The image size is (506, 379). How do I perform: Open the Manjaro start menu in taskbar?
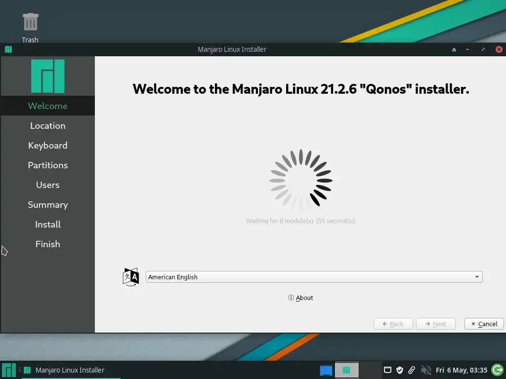pyautogui.click(x=8, y=370)
